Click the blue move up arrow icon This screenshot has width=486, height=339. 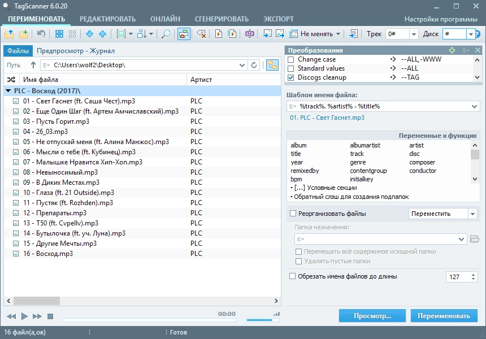(x=103, y=34)
